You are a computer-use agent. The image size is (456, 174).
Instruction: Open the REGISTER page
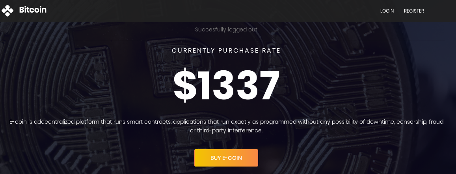coord(414,11)
